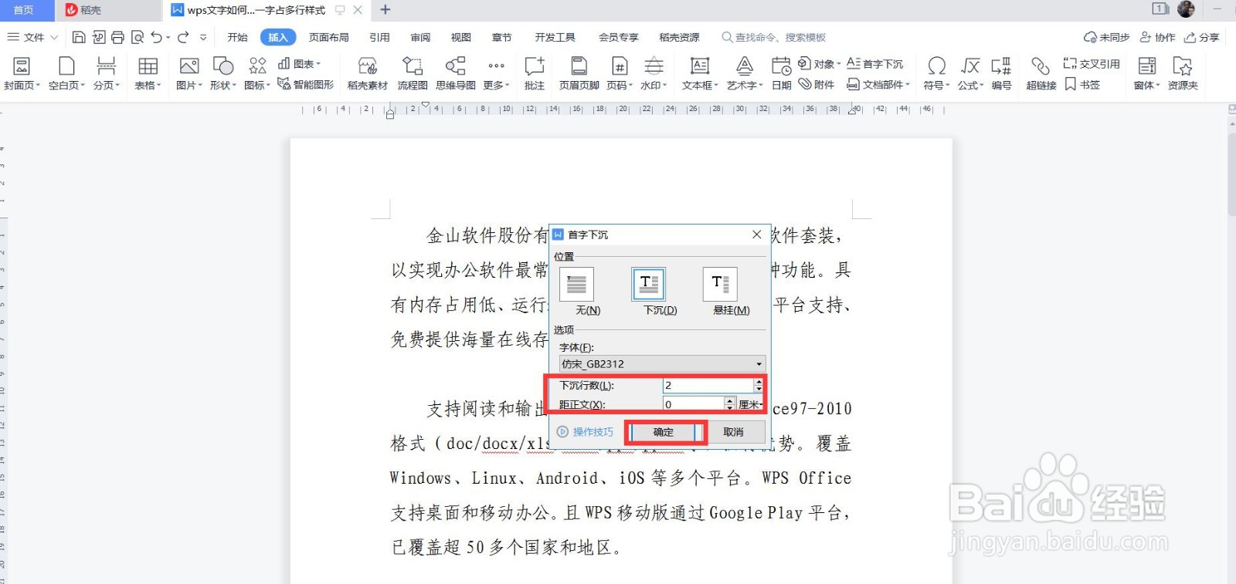1236x584 pixels.
Task: Switch to the 开发工具 ribbon tab
Action: point(555,37)
